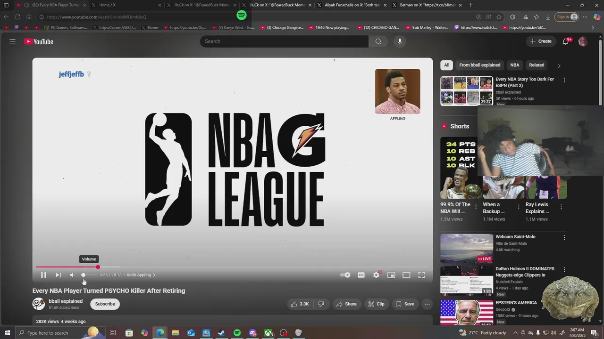This screenshot has height=339, width=604.
Task: Enter full screen mode
Action: [421, 275]
